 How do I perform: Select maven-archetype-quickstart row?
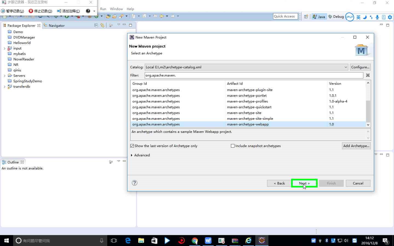tap(248, 107)
